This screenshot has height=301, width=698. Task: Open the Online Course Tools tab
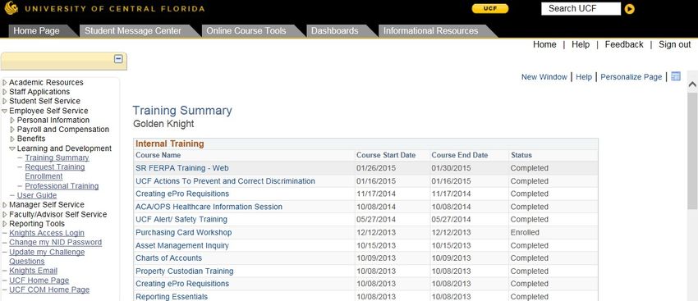(246, 30)
